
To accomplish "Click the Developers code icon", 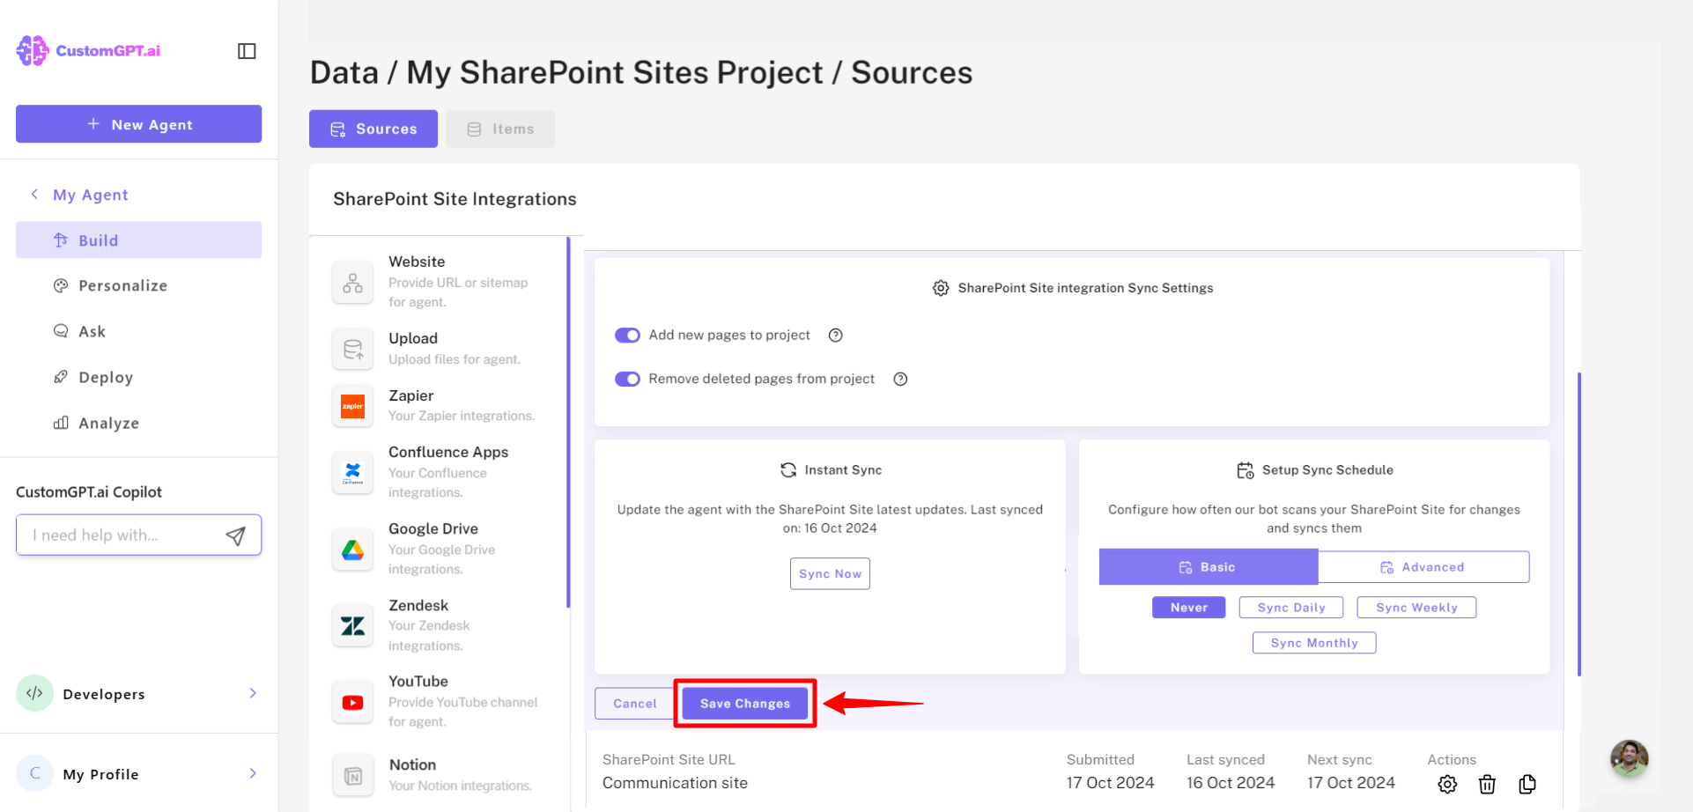I will [x=35, y=693].
